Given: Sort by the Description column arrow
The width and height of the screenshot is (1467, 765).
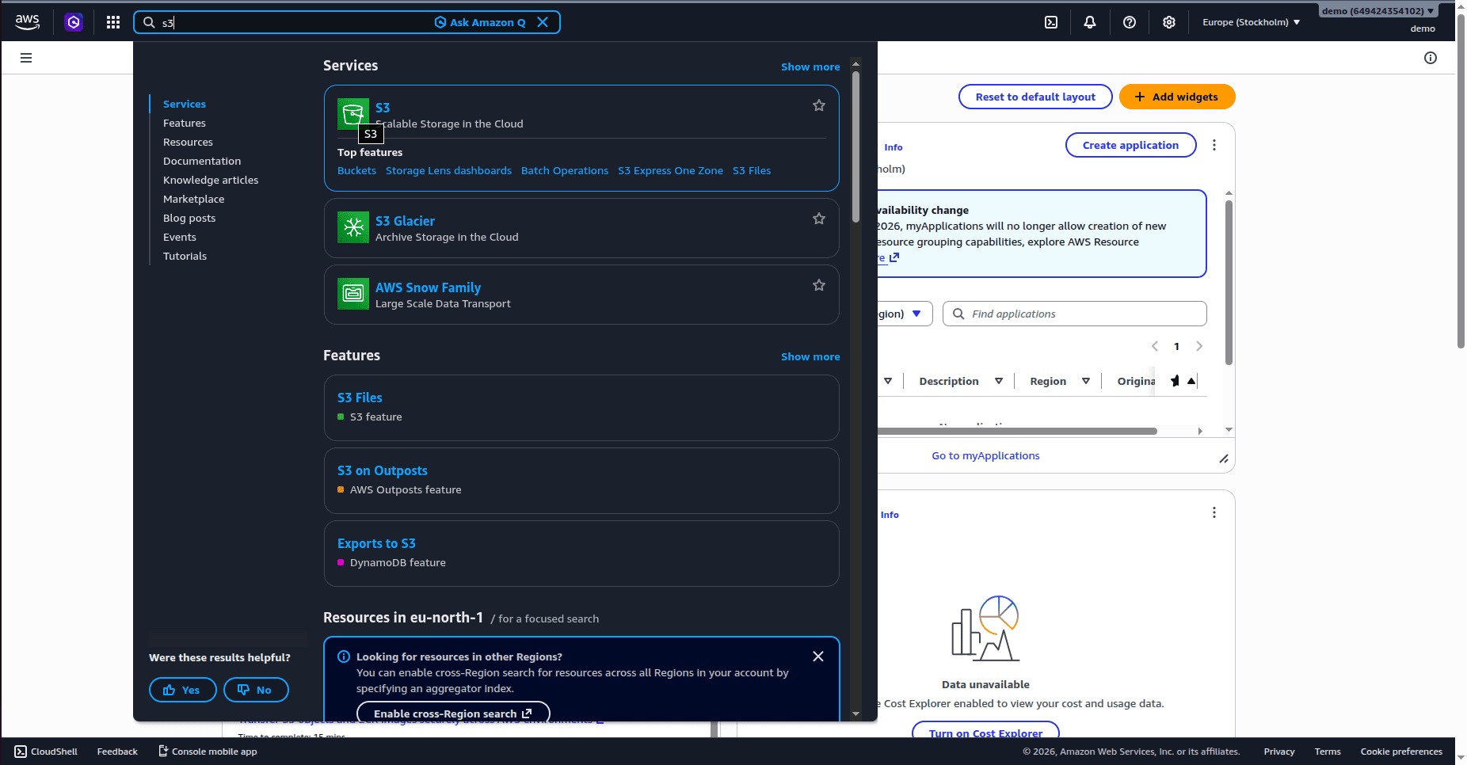Looking at the screenshot, I should pos(999,381).
